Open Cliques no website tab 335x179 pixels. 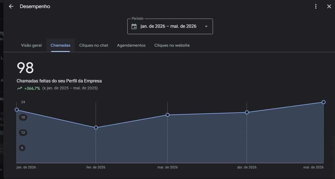172,45
